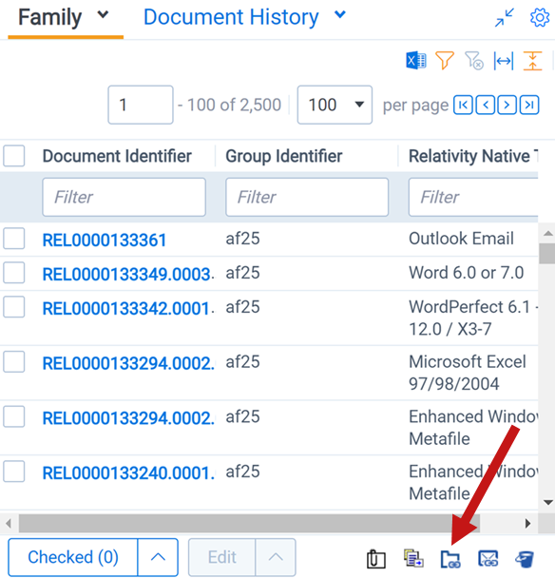Image resolution: width=555 pixels, height=578 pixels.
Task: Click the Edit button
Action: (221, 557)
